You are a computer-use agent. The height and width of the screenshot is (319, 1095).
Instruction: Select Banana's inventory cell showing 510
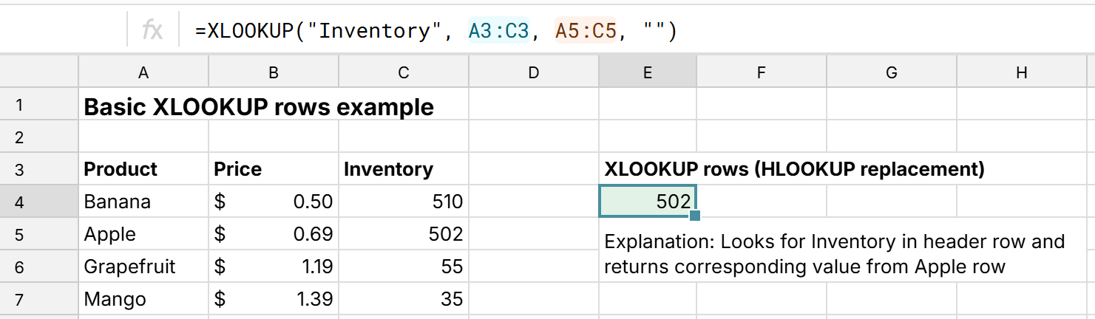coord(403,202)
